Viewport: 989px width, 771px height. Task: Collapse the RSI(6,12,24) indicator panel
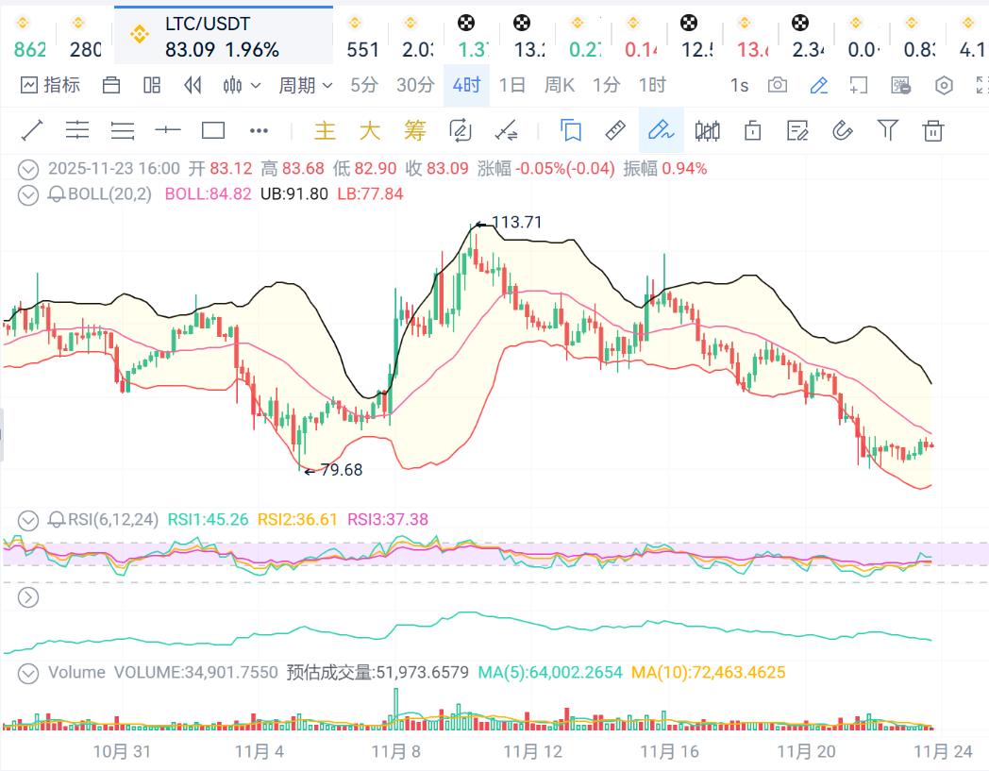[29, 519]
